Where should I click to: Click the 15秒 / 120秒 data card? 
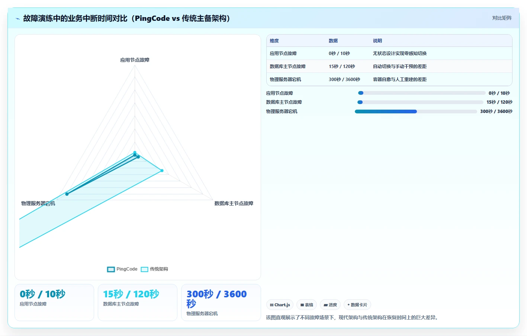point(138,303)
